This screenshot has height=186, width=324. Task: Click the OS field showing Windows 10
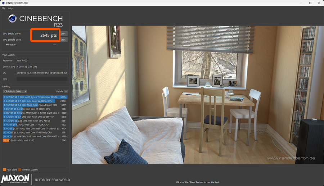point(42,73)
